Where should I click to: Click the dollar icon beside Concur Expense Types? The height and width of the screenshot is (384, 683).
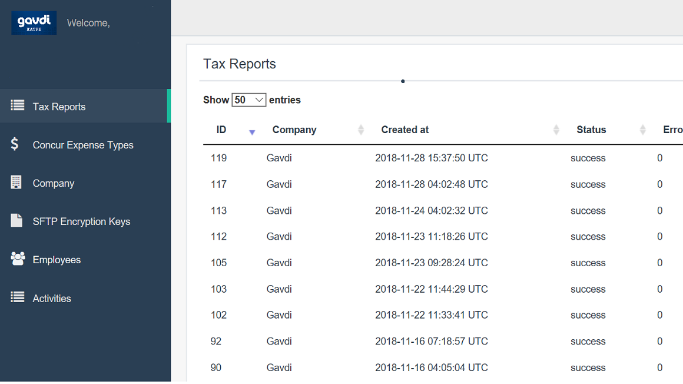[x=16, y=144]
